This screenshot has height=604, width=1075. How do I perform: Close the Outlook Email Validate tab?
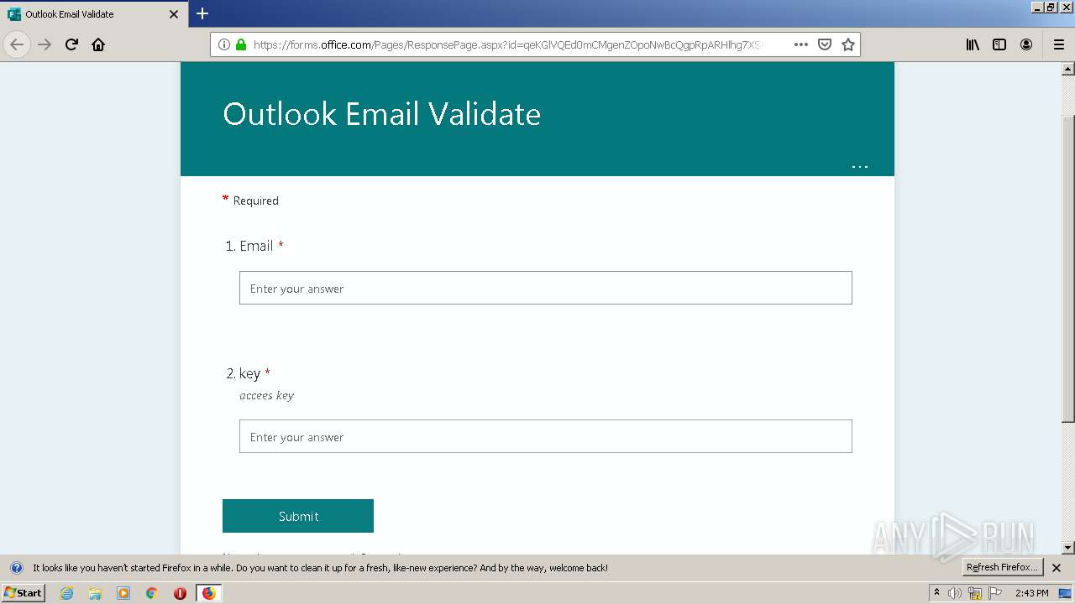(x=174, y=14)
